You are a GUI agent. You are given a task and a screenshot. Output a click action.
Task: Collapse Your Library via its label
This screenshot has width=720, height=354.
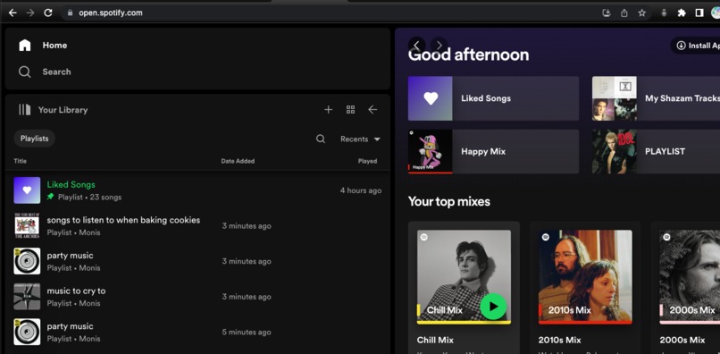coord(63,110)
